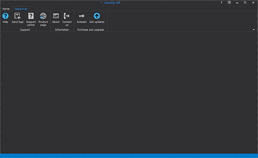The image size is (258, 158).
Task: Open the About information icon
Action: (56, 16)
